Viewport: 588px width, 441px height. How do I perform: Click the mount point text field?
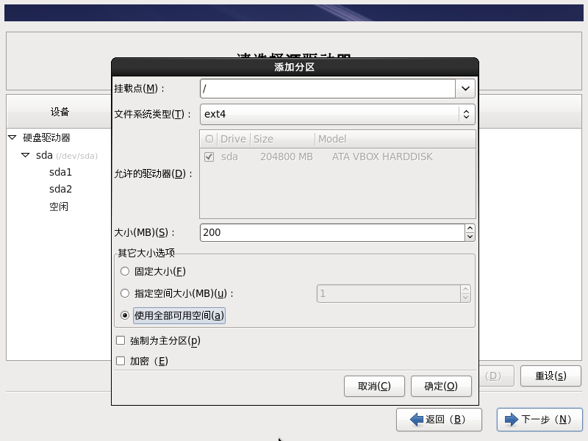pyautogui.click(x=328, y=88)
